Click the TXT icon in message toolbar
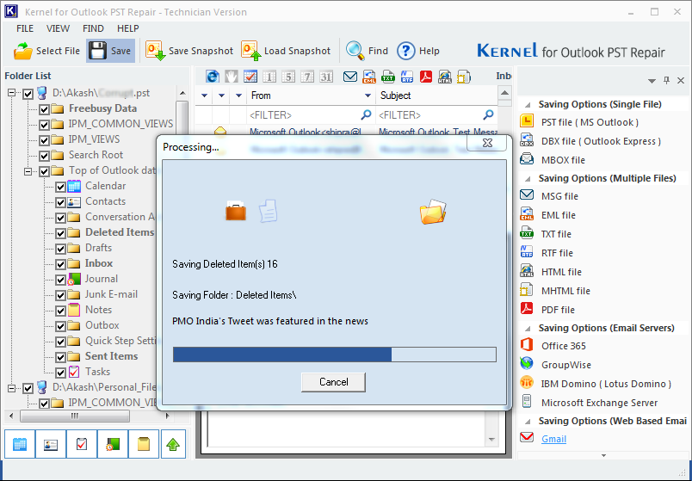Screen dimensions: 692x481 click(388, 77)
